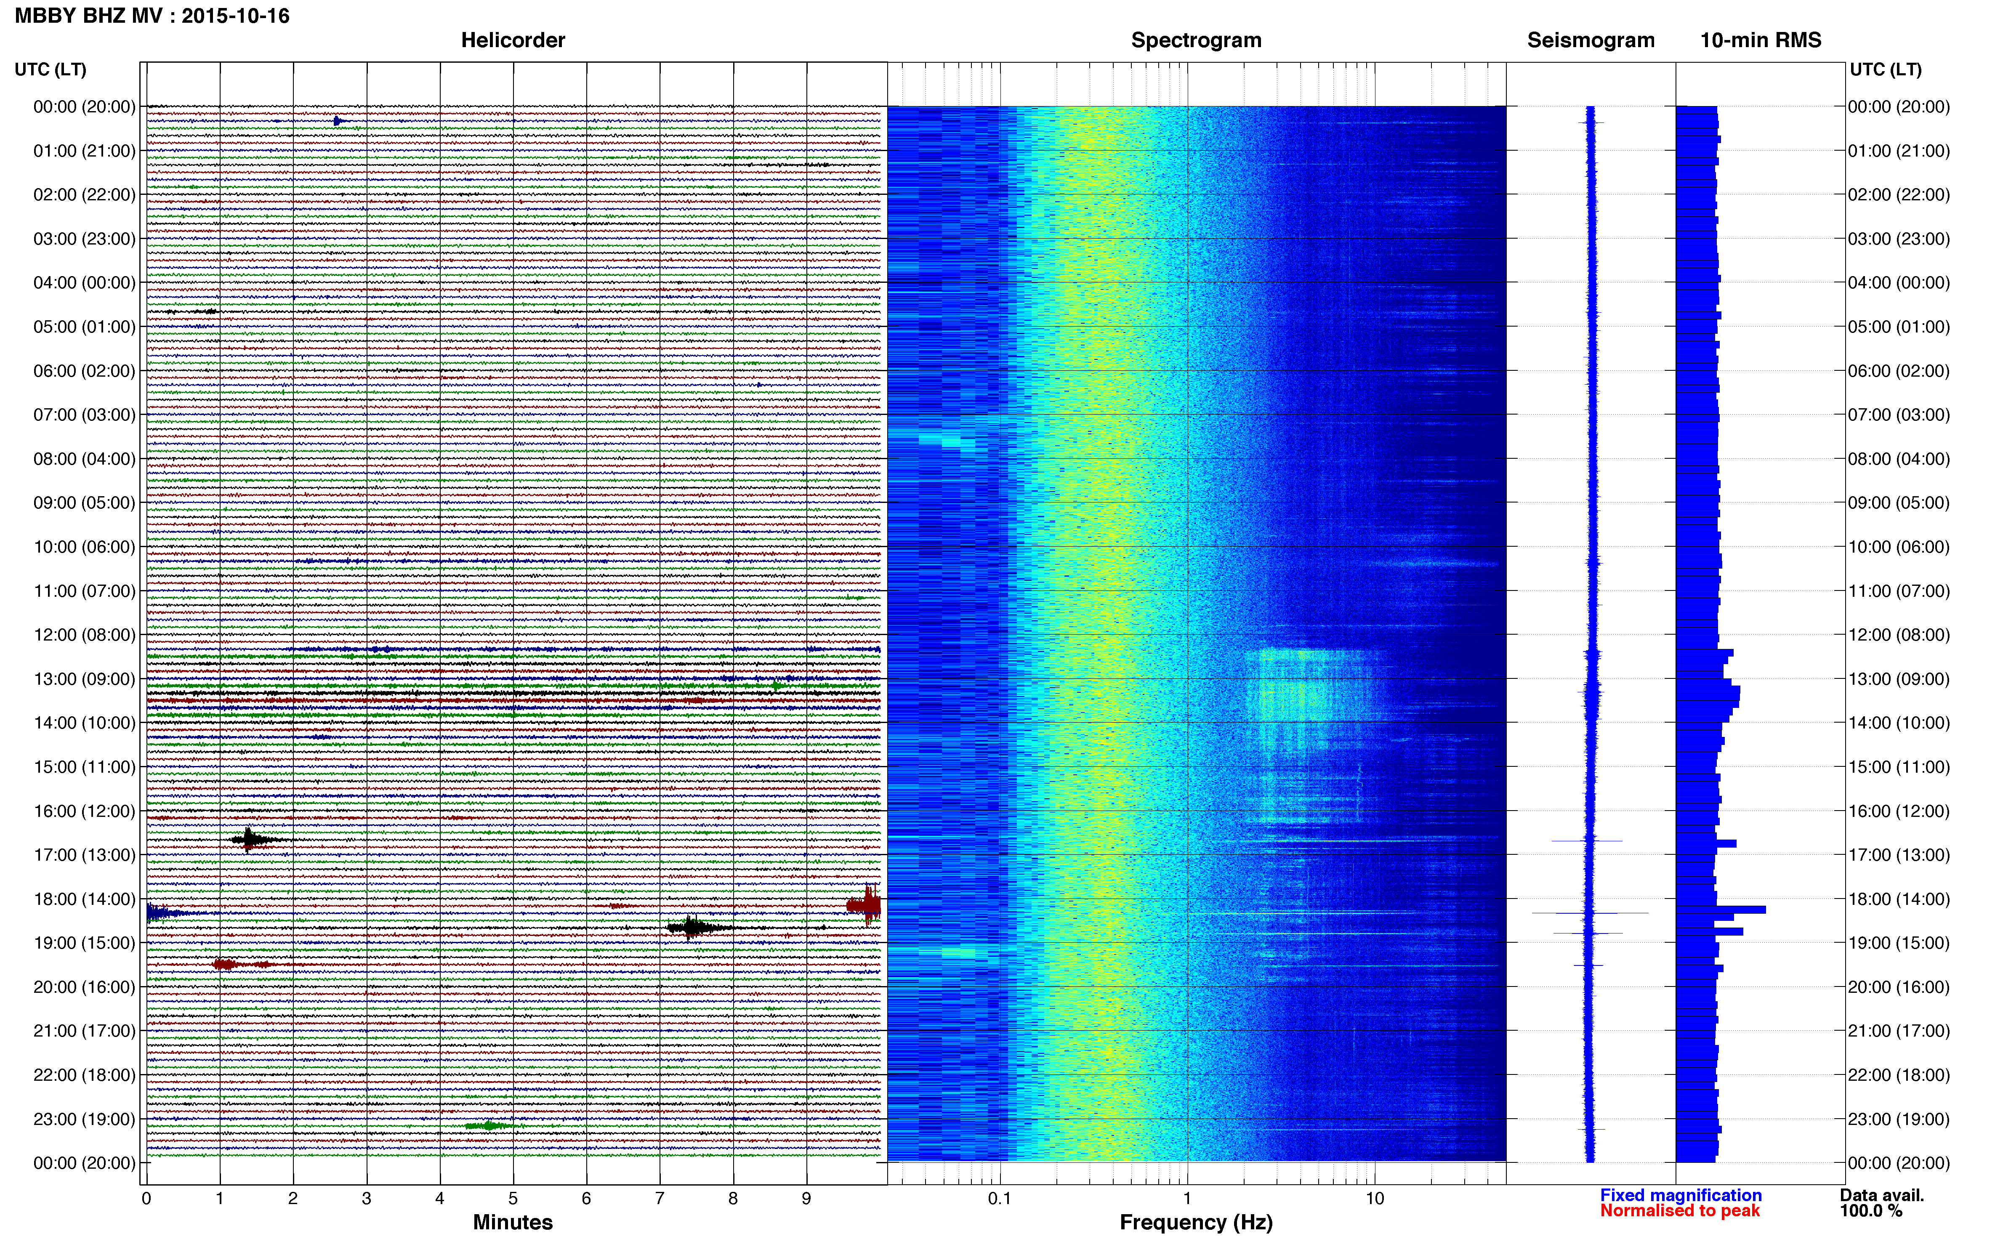Screen dimensions: 1995x1247
Task: Click the 'Frequency (Hz)' axis title
Action: 1196,1222
